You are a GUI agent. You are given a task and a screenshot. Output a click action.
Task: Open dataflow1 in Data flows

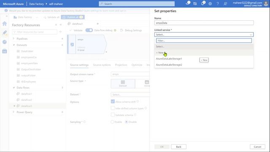(x=26, y=94)
